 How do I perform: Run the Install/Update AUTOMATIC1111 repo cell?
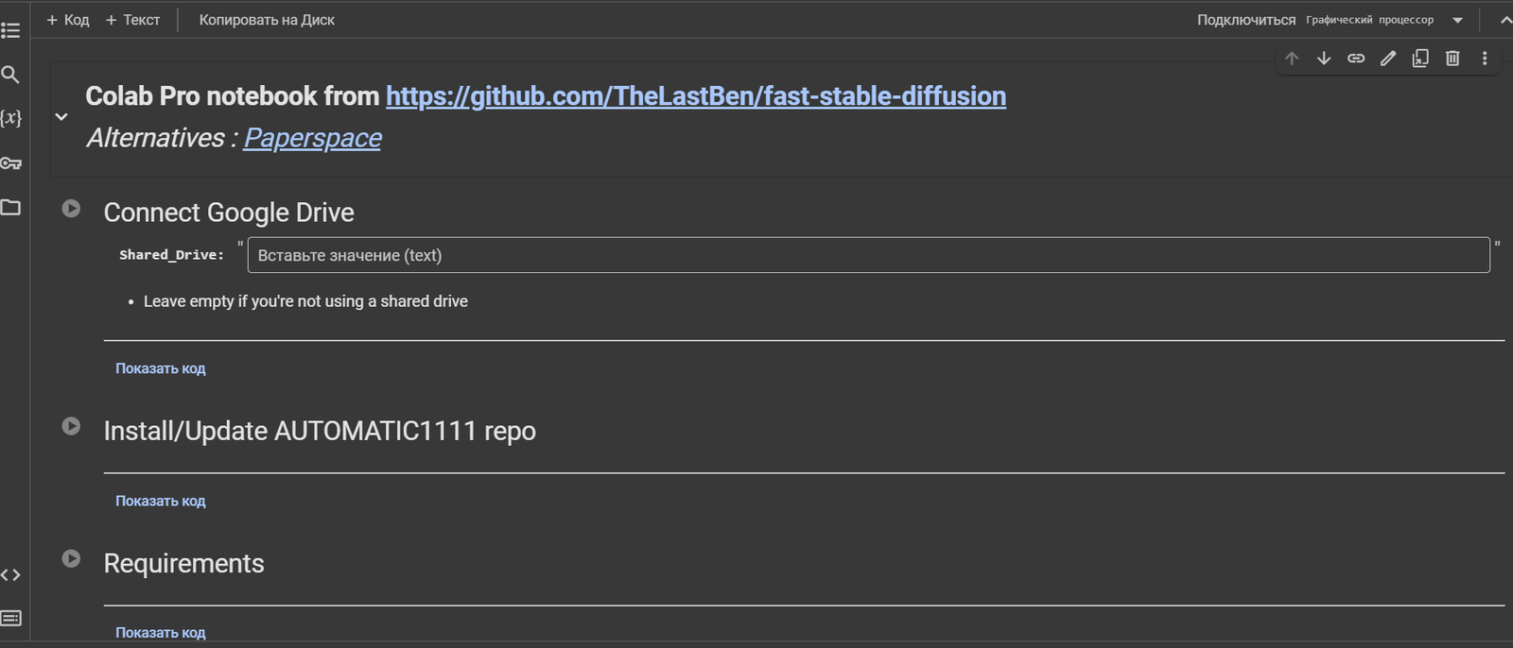(71, 426)
